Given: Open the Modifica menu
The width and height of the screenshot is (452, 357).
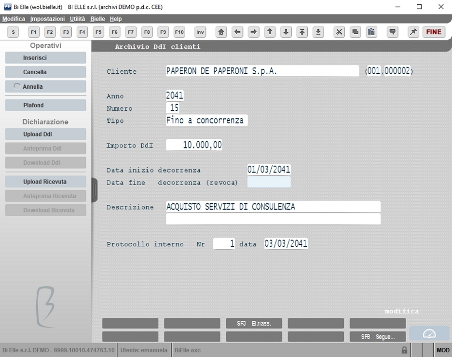Looking at the screenshot, I should tap(14, 19).
